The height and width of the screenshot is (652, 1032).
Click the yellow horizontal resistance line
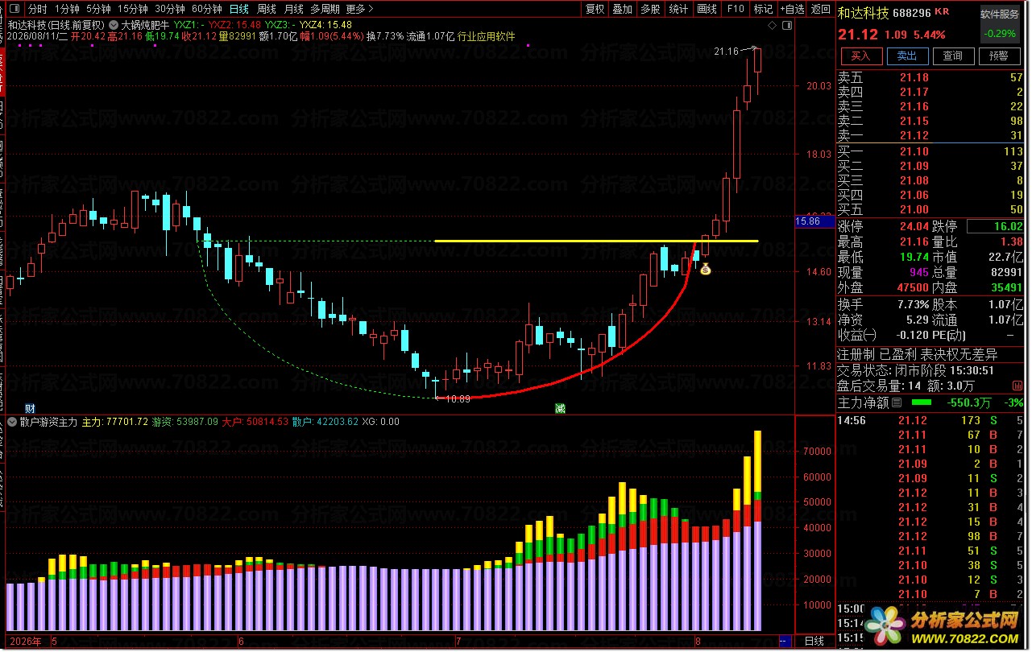(x=596, y=241)
